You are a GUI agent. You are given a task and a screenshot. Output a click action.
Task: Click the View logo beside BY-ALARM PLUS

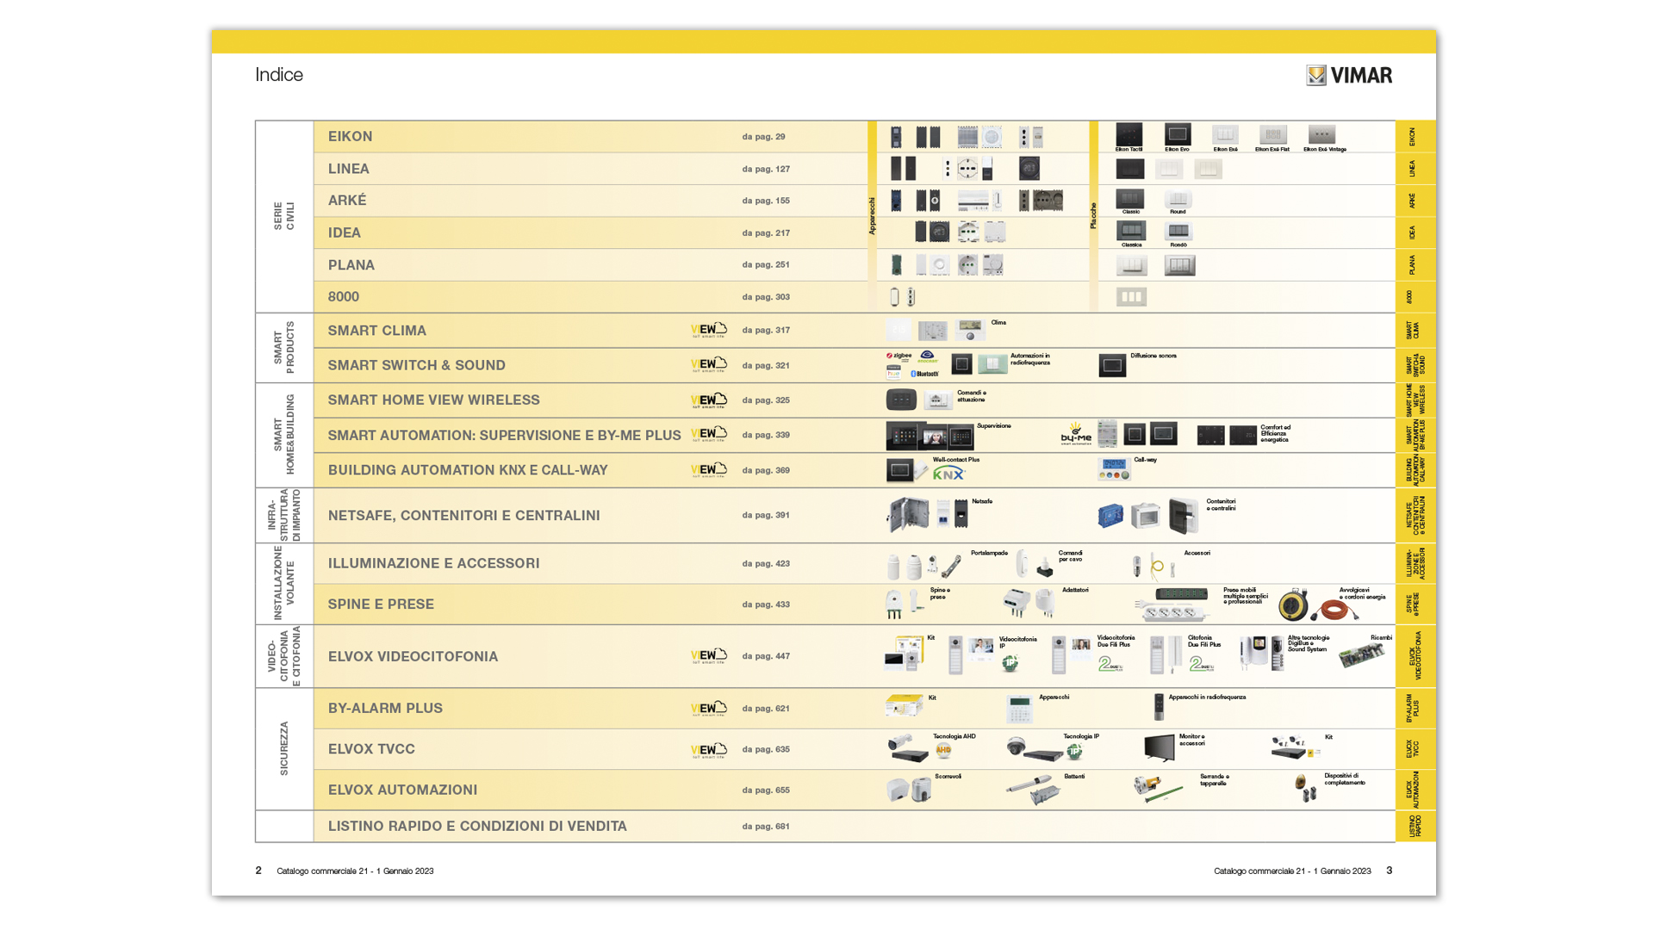coord(709,709)
